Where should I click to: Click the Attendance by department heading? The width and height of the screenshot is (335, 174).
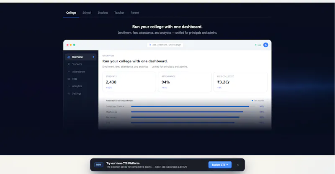tap(119, 101)
